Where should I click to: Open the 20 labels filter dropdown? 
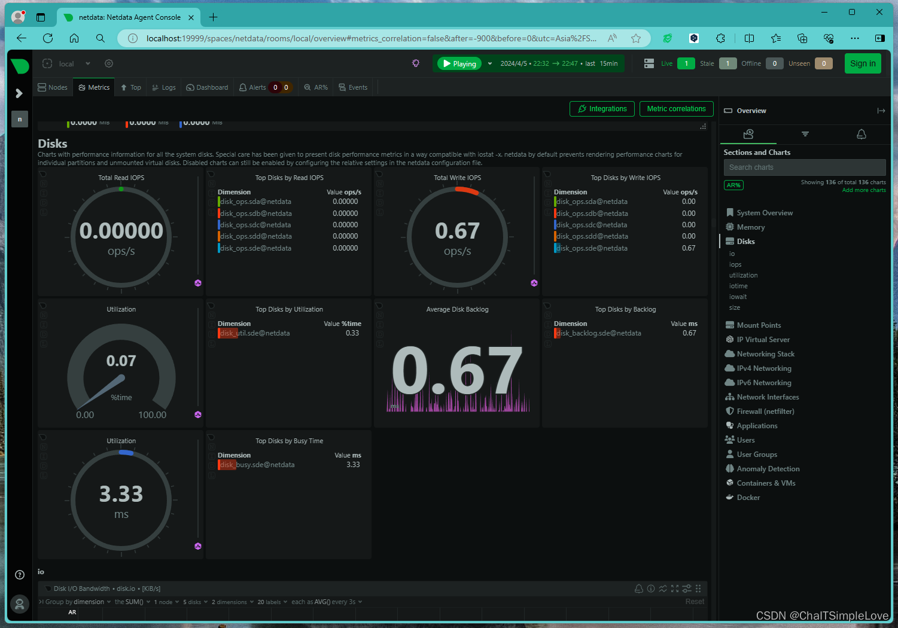click(x=272, y=602)
